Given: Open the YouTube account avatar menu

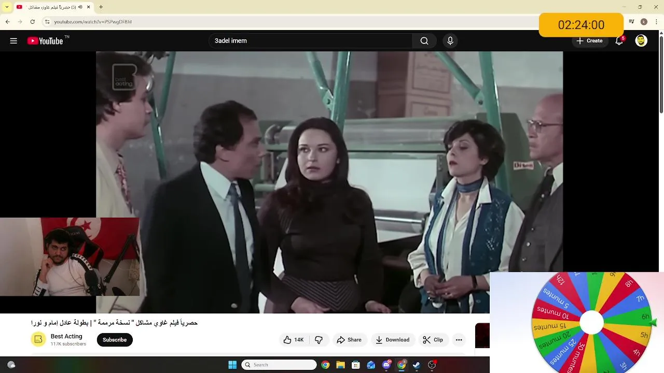Looking at the screenshot, I should point(641,41).
